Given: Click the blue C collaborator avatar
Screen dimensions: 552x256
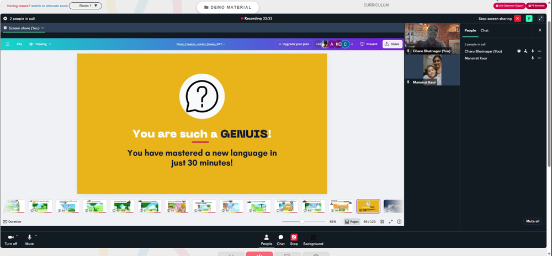Looking at the screenshot, I should click(x=346, y=44).
